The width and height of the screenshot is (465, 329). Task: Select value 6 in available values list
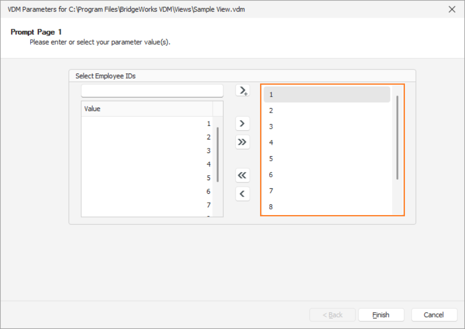[147, 192]
